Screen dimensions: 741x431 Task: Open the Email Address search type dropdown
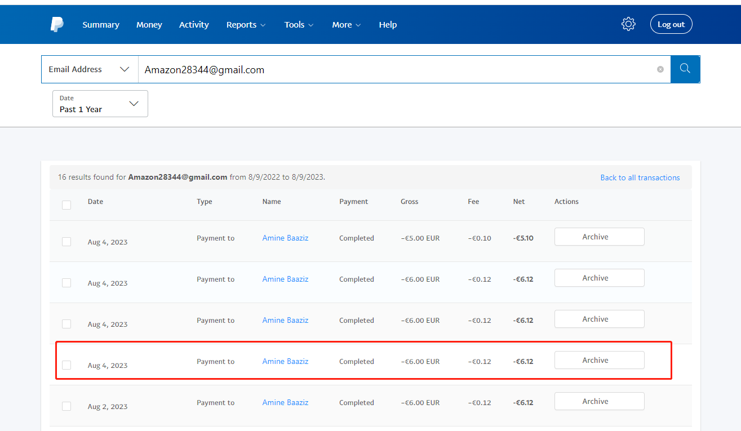tap(90, 69)
